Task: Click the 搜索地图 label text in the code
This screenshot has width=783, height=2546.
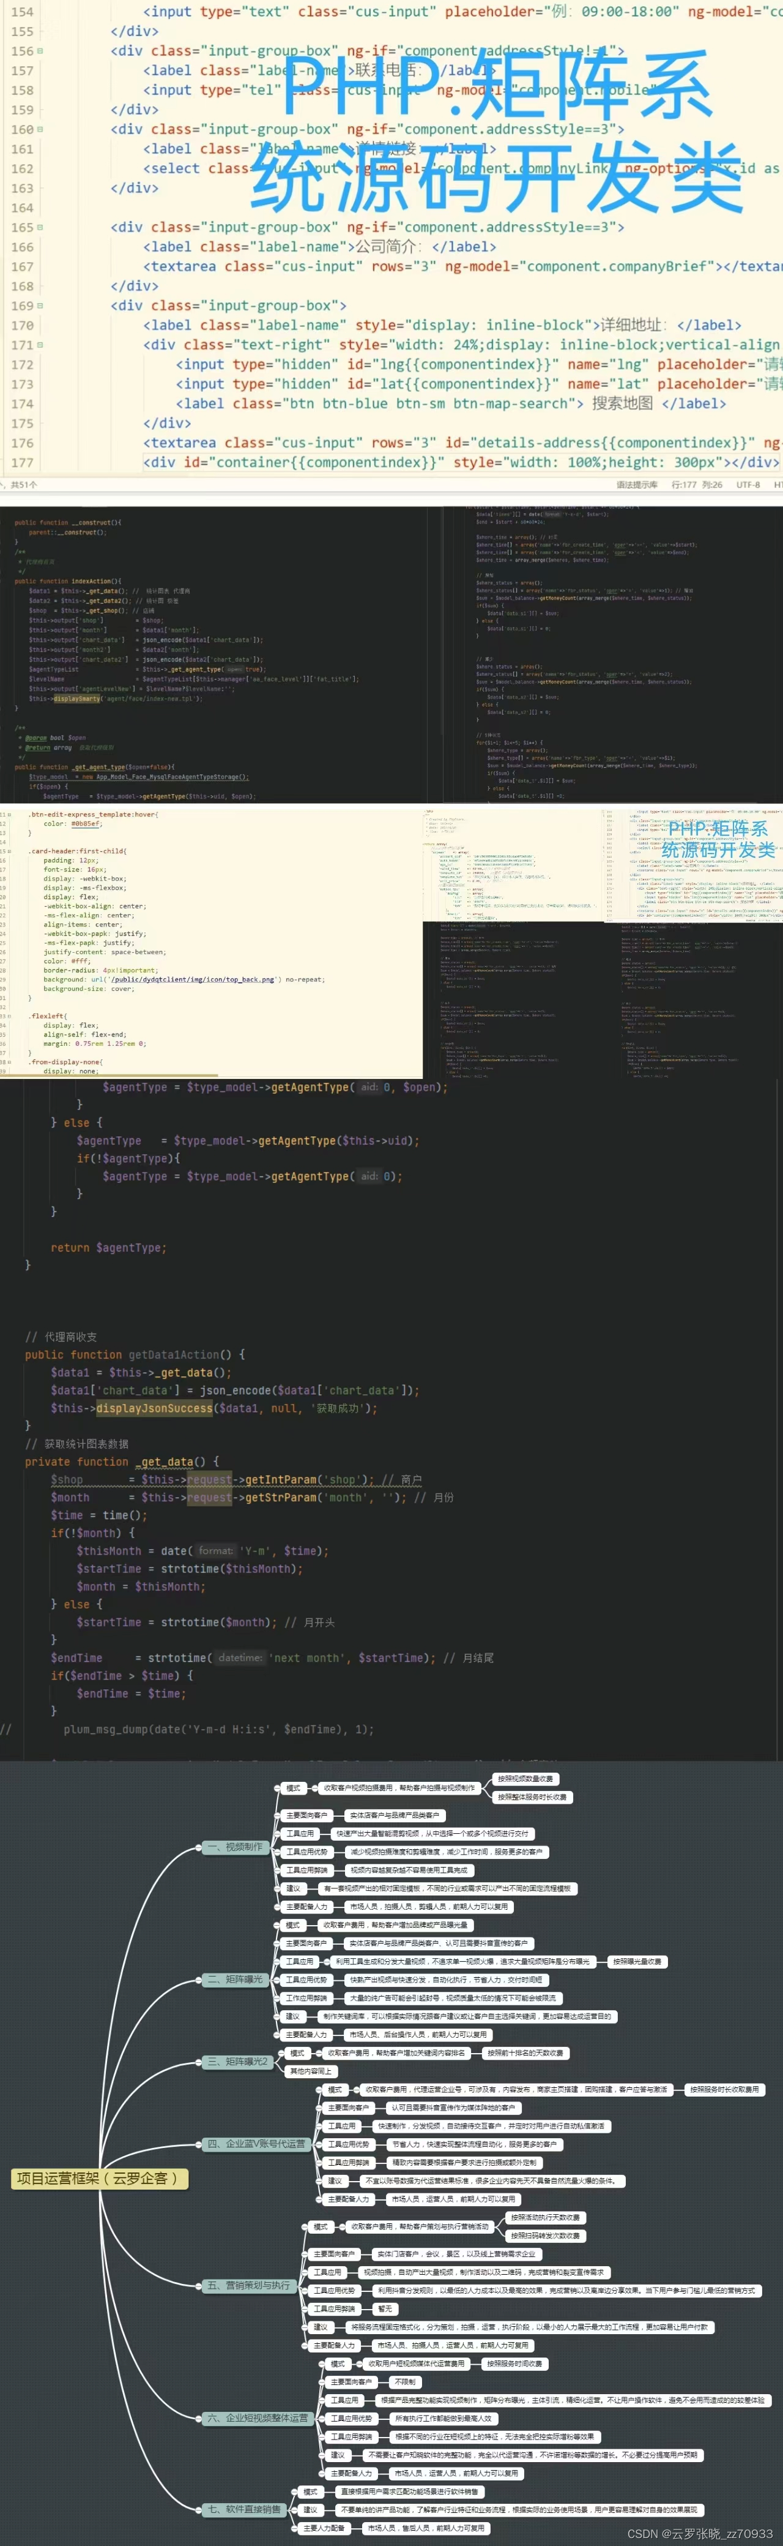Action: pos(622,404)
